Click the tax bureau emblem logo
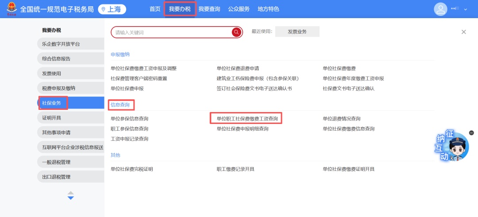This screenshot has height=217, width=478. pyautogui.click(x=12, y=9)
